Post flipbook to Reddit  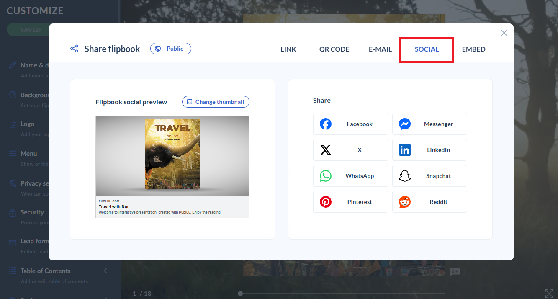[x=429, y=202]
